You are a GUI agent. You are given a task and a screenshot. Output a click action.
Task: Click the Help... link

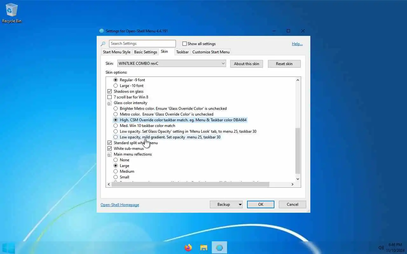click(297, 44)
